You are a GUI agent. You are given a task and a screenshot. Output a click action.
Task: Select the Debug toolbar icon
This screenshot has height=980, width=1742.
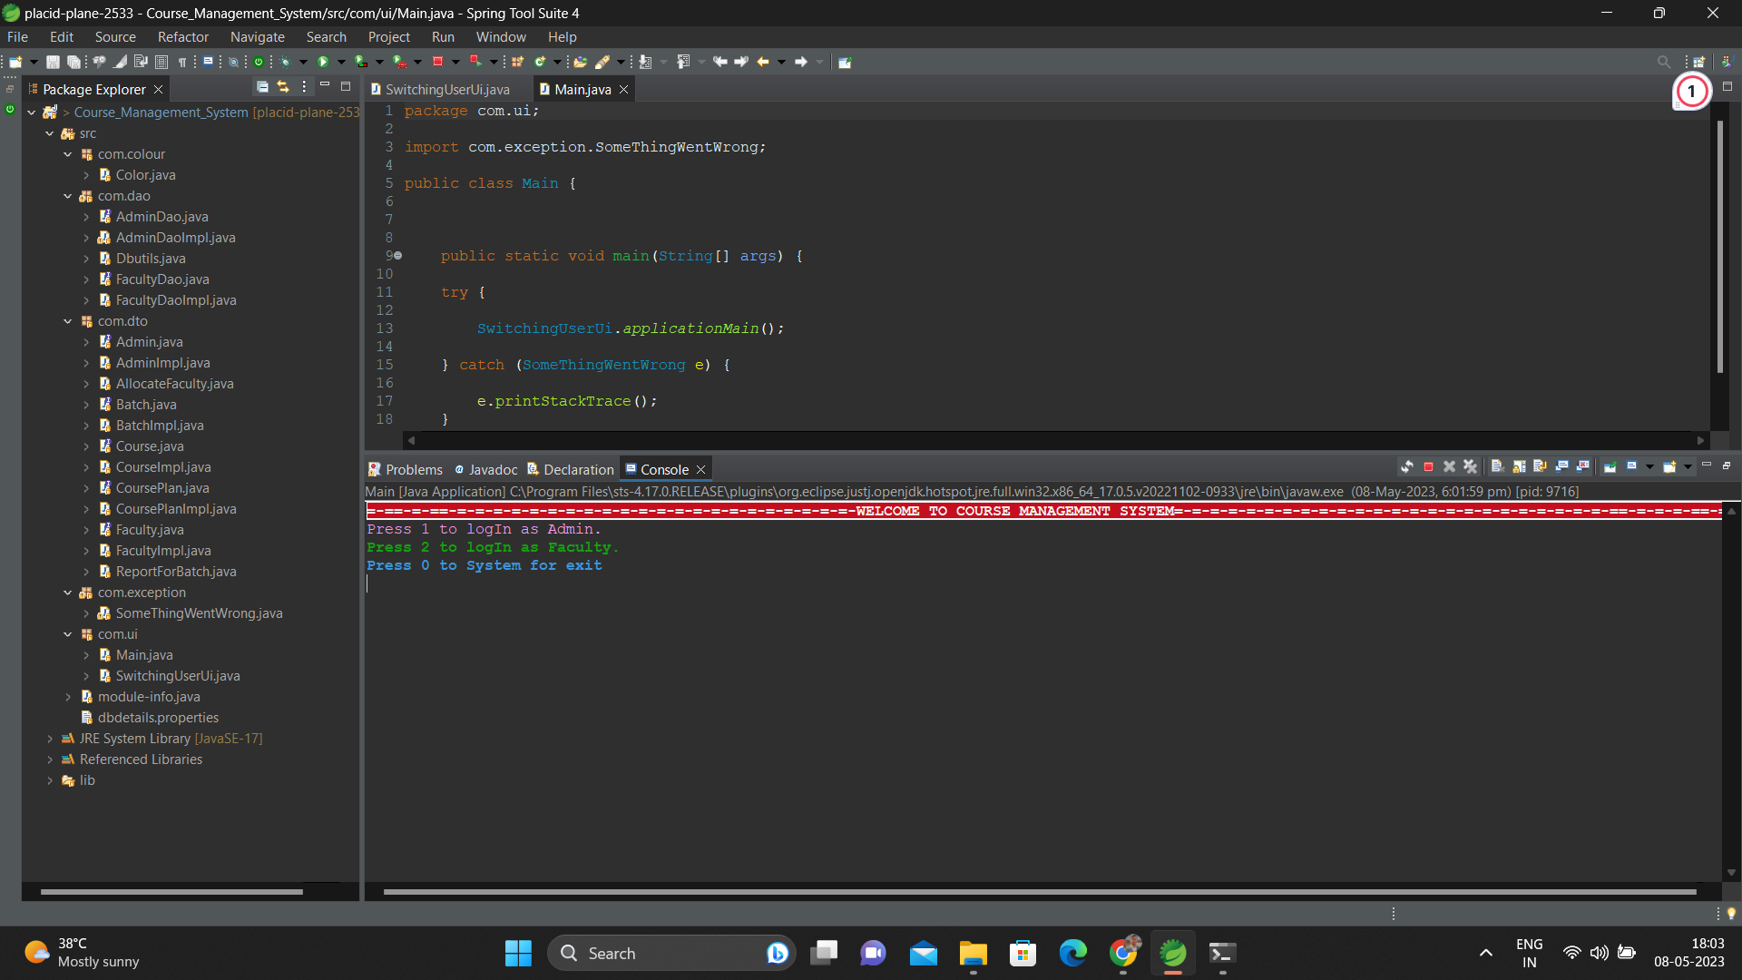[x=285, y=61]
